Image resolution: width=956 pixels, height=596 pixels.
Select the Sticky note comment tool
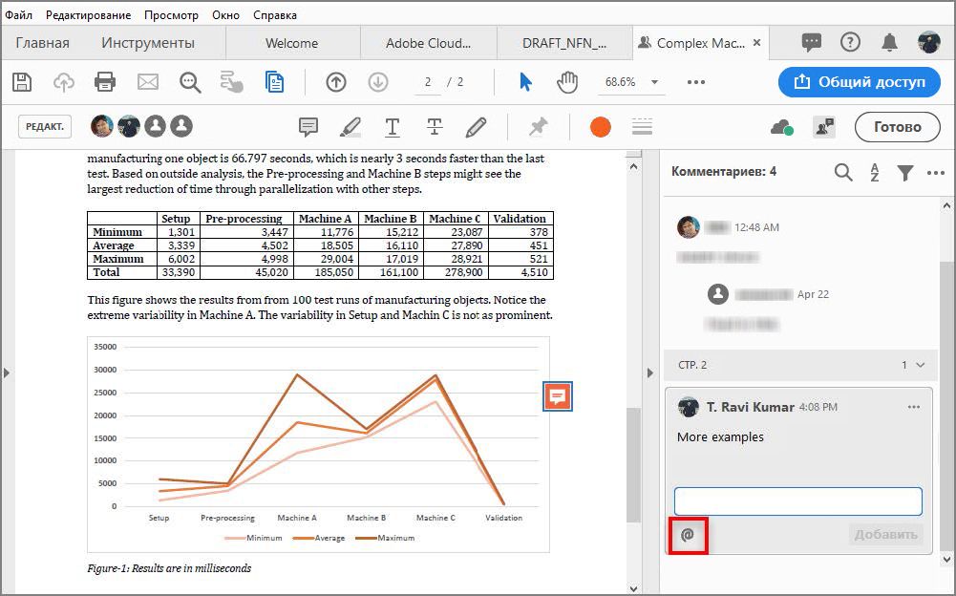[x=308, y=127]
